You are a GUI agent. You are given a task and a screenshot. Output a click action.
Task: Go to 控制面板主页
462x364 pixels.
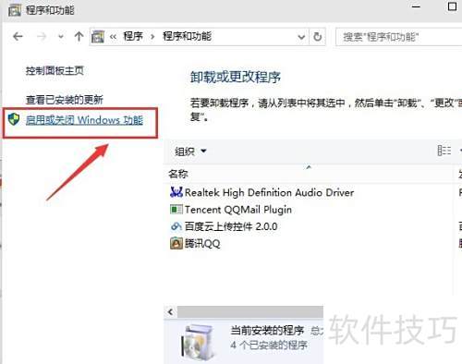(x=55, y=70)
